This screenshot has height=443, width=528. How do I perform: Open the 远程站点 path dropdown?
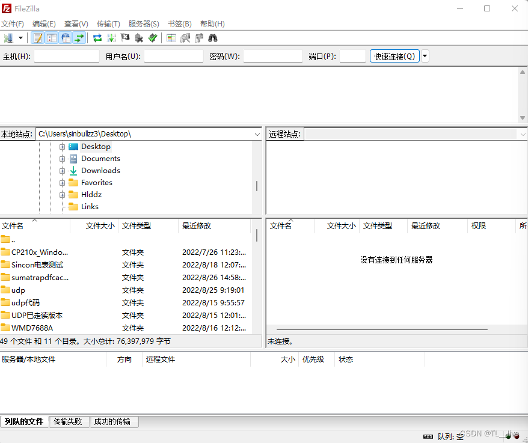click(523, 134)
